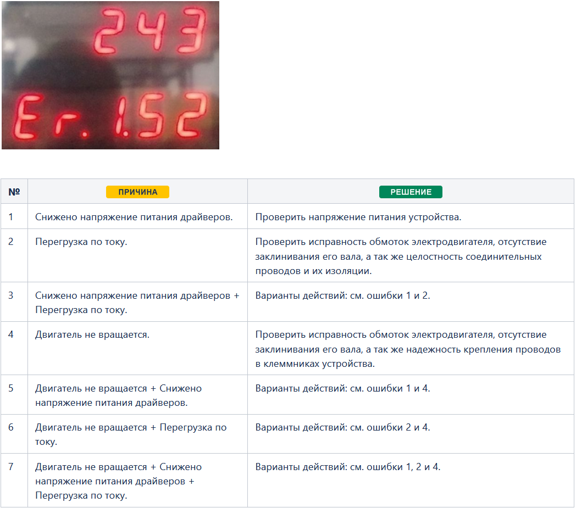This screenshot has width=576, height=508.
Task: Click number 2 in the № column
Action: pyautogui.click(x=10, y=242)
